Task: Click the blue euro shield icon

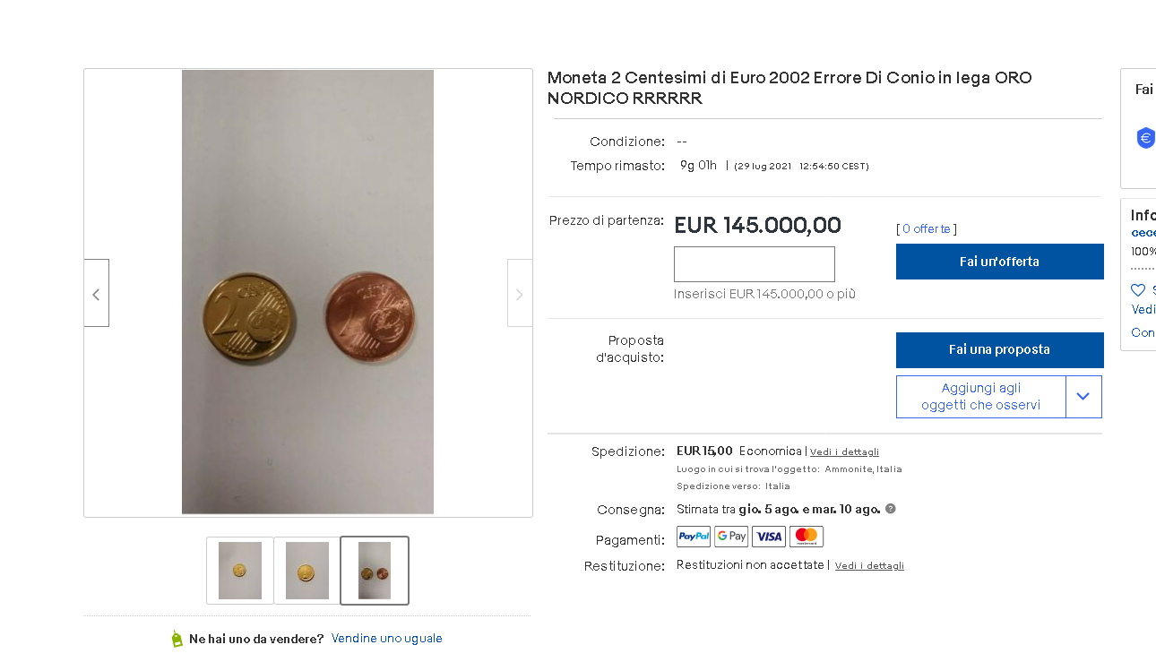Action: (1145, 138)
